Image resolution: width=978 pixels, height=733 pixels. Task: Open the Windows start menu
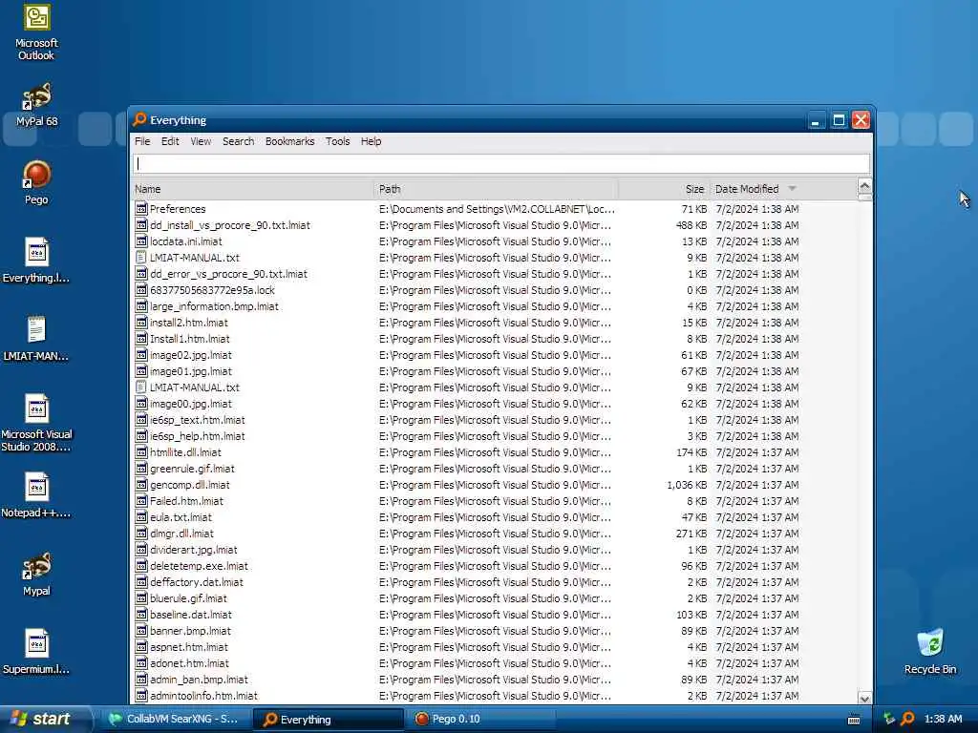pos(45,720)
